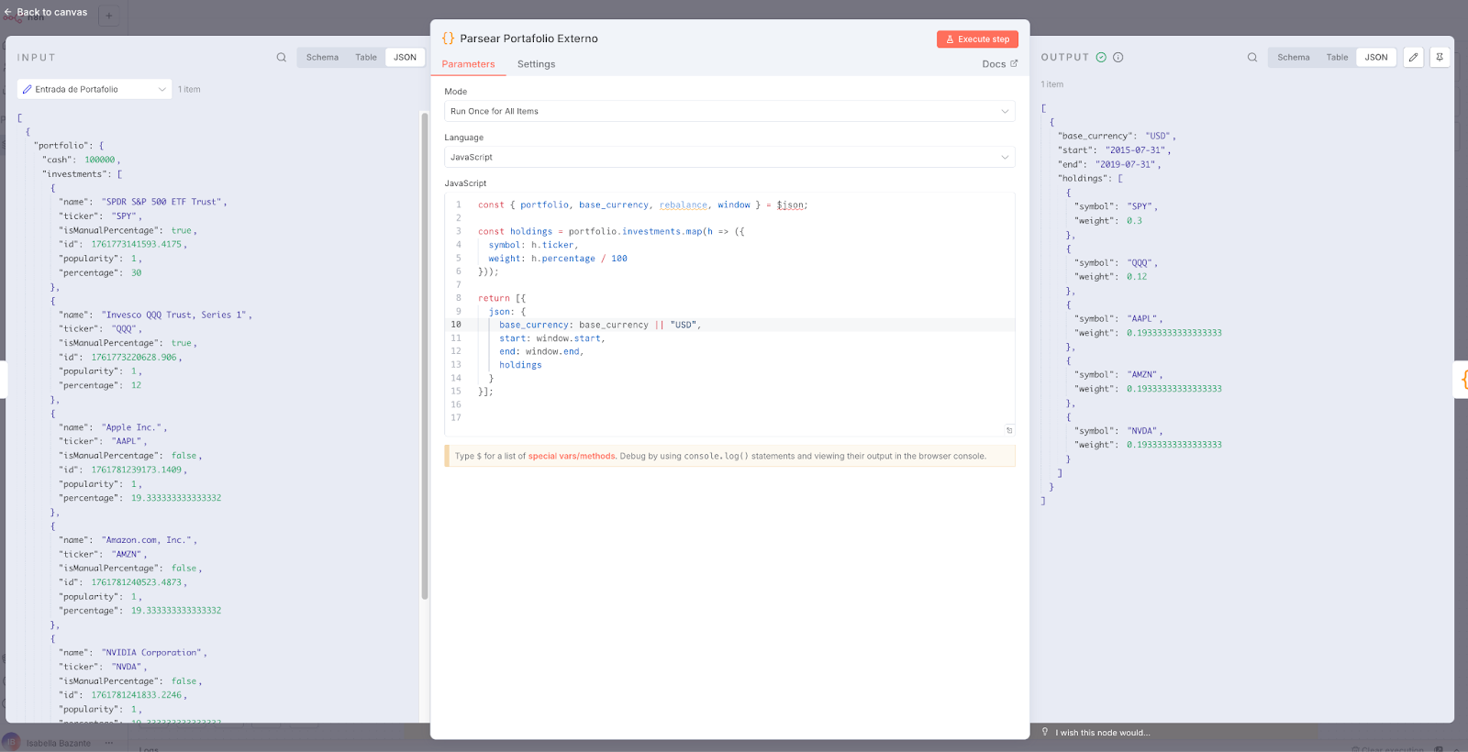Screen dimensions: 1468x752
Task: Open the Settings tab
Action: (536, 64)
